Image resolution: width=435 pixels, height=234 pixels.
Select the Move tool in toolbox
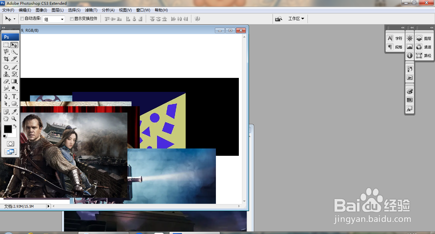[x=14, y=45]
